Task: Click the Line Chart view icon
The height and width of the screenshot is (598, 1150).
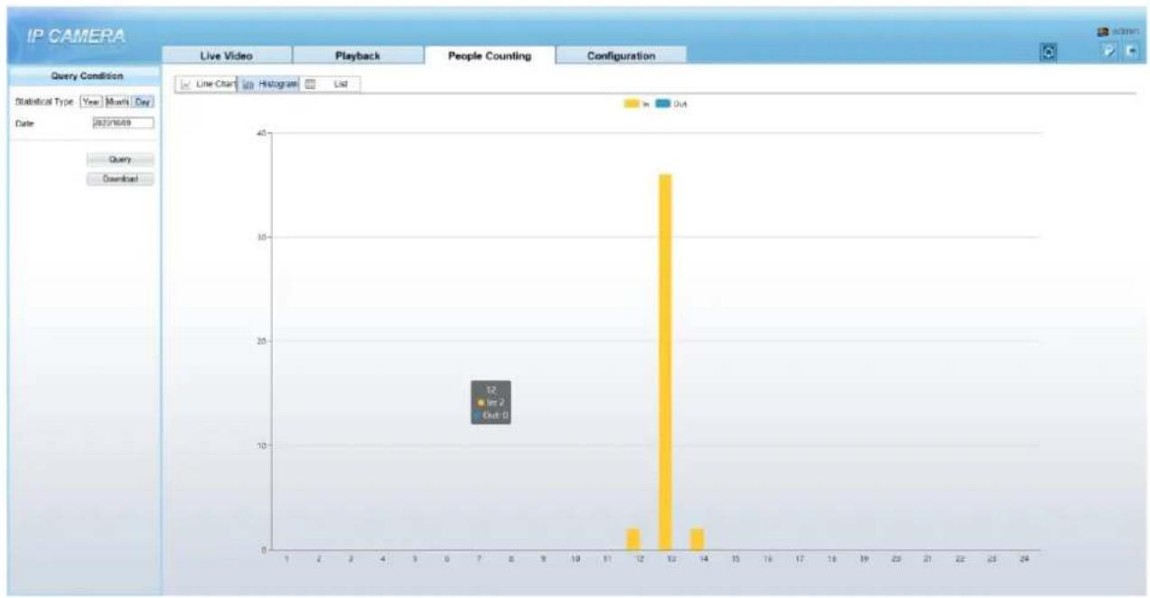Action: 186,84
